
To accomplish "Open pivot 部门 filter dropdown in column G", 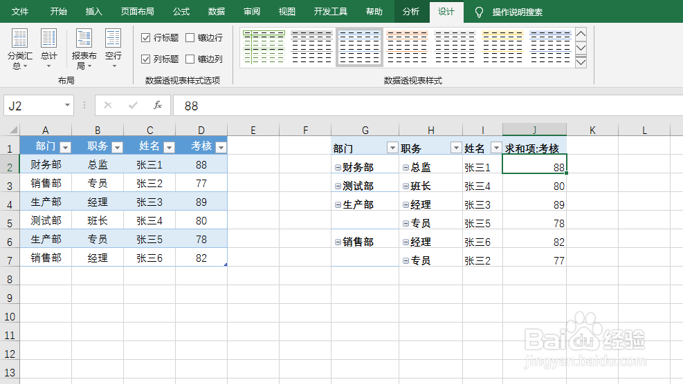I will pyautogui.click(x=392, y=148).
